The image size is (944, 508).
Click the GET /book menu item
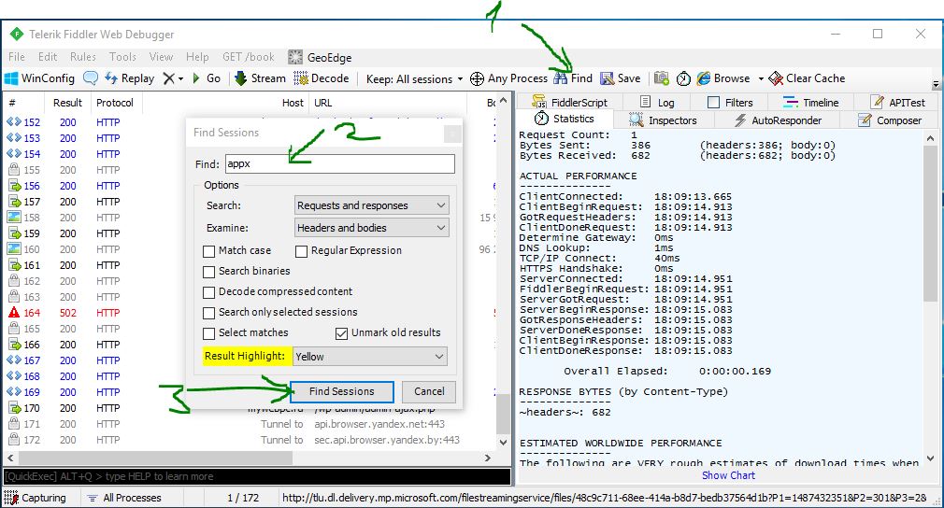[248, 57]
